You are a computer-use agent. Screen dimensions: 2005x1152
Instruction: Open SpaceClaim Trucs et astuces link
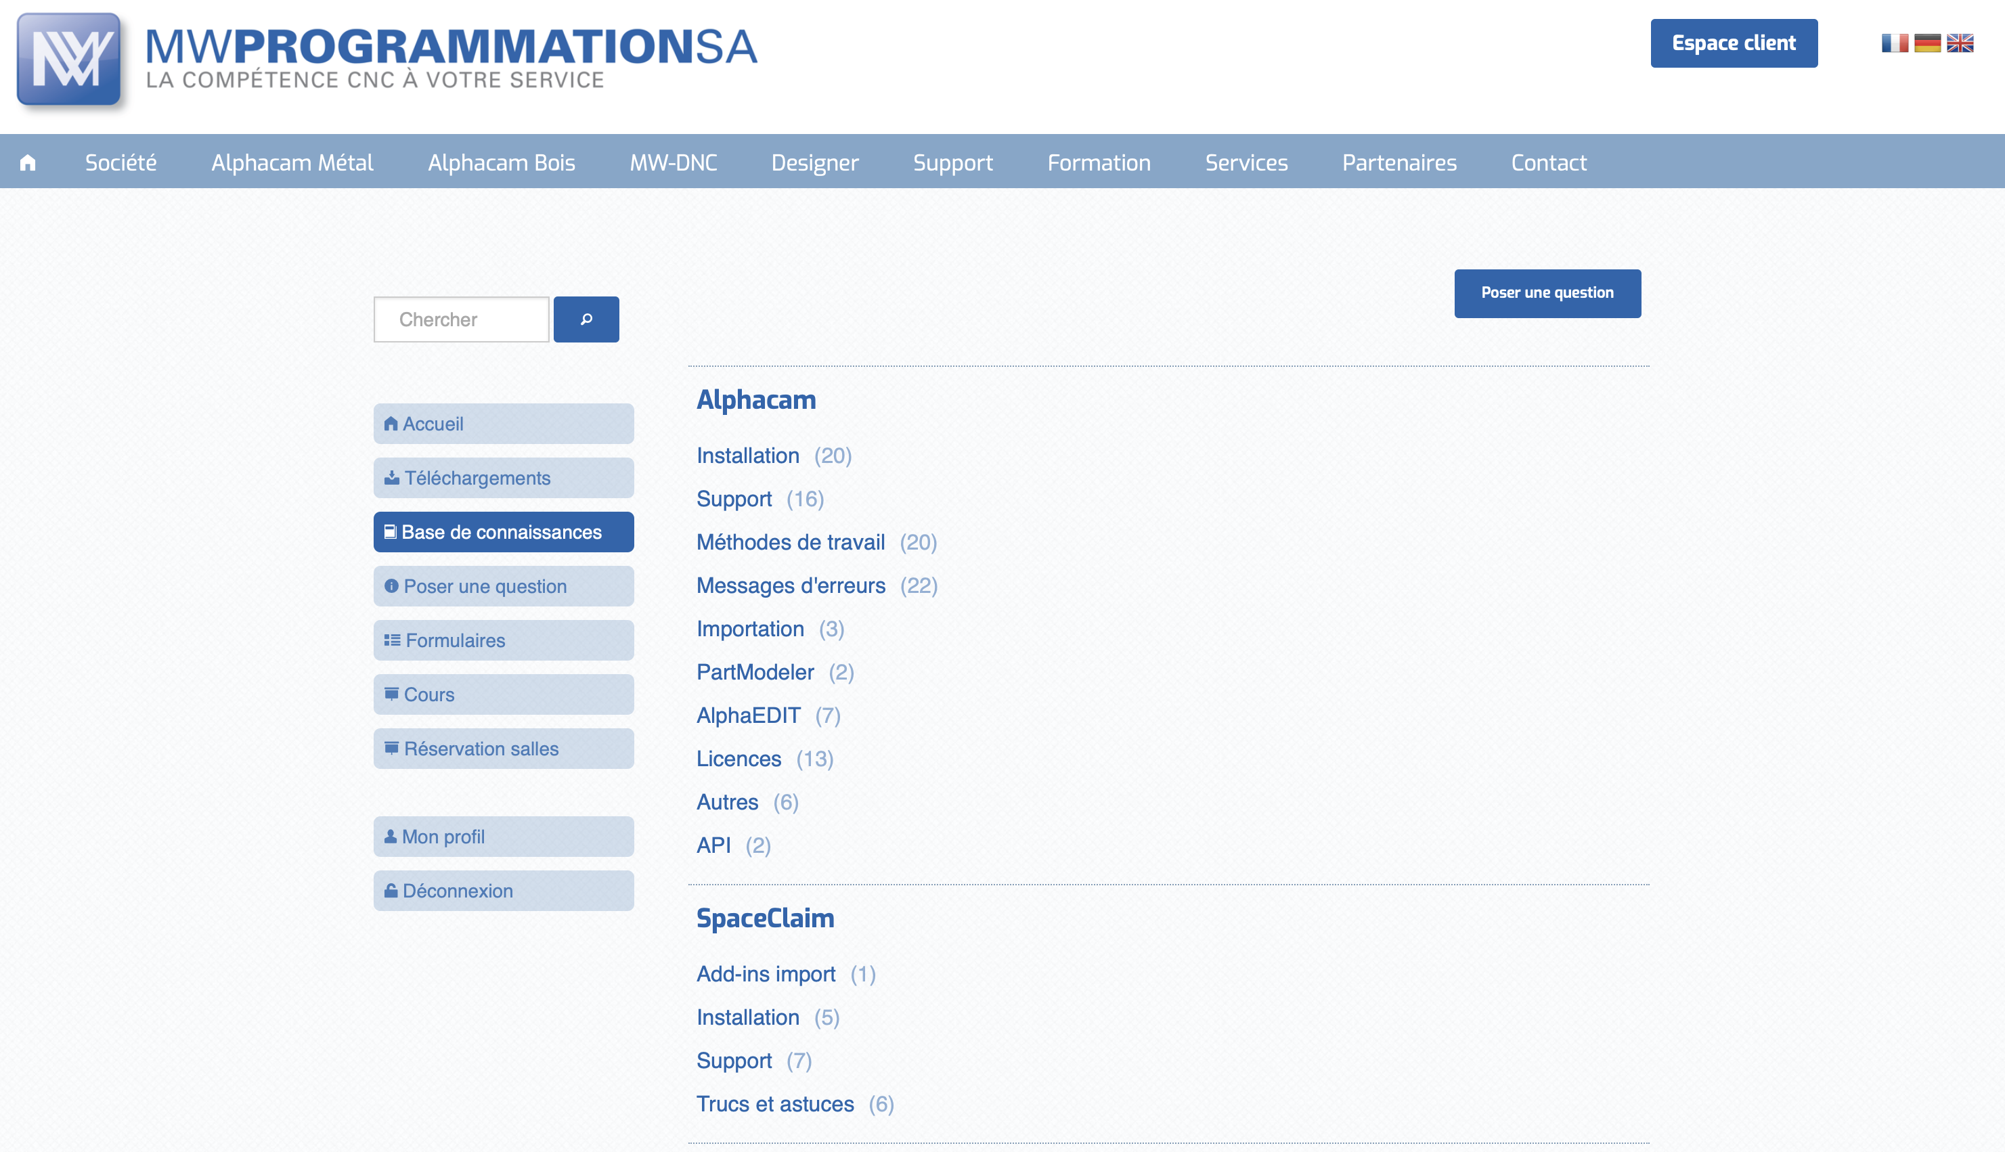tap(774, 1104)
